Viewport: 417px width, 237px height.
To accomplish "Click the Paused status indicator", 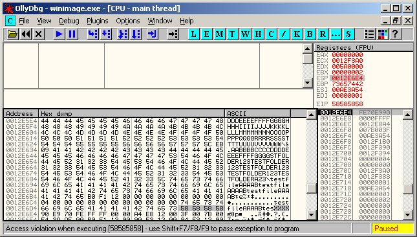I will 392,229.
